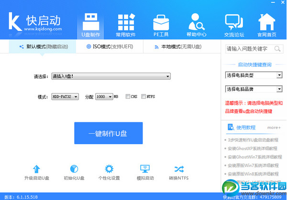Click 初始化U盘 icon

click(x=74, y=169)
